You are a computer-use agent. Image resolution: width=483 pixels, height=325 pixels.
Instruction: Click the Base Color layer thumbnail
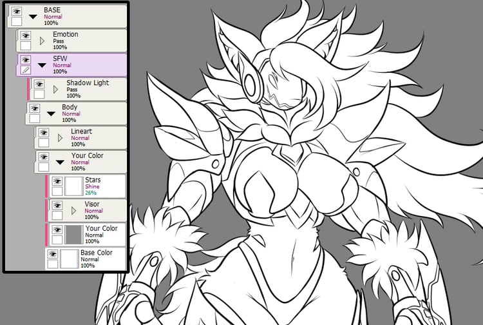point(70,259)
